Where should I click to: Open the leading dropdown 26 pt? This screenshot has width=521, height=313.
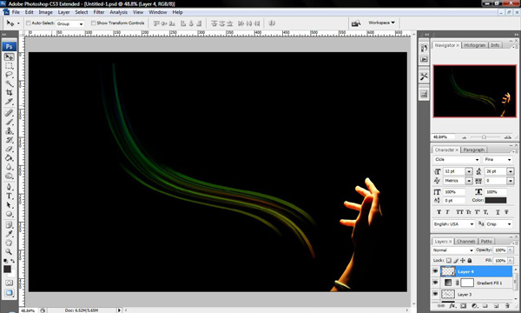point(510,171)
